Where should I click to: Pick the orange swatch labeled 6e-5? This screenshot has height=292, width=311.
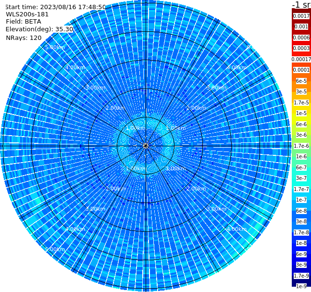pos(301,81)
